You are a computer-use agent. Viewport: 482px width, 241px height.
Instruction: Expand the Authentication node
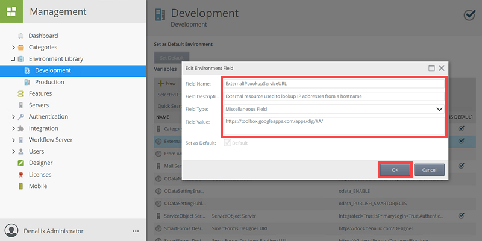click(13, 117)
